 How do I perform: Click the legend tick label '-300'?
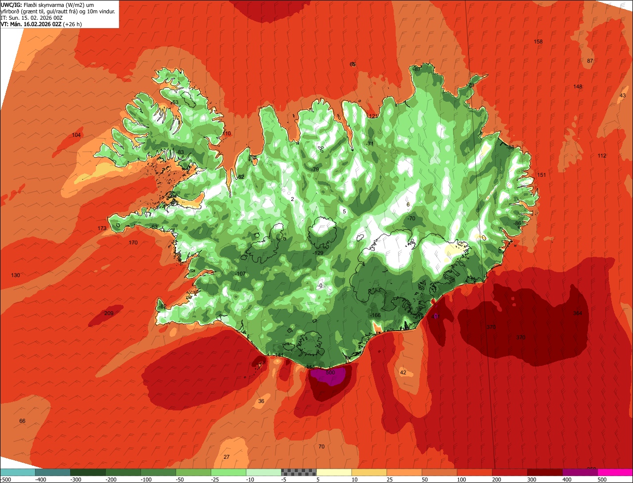coord(76,479)
